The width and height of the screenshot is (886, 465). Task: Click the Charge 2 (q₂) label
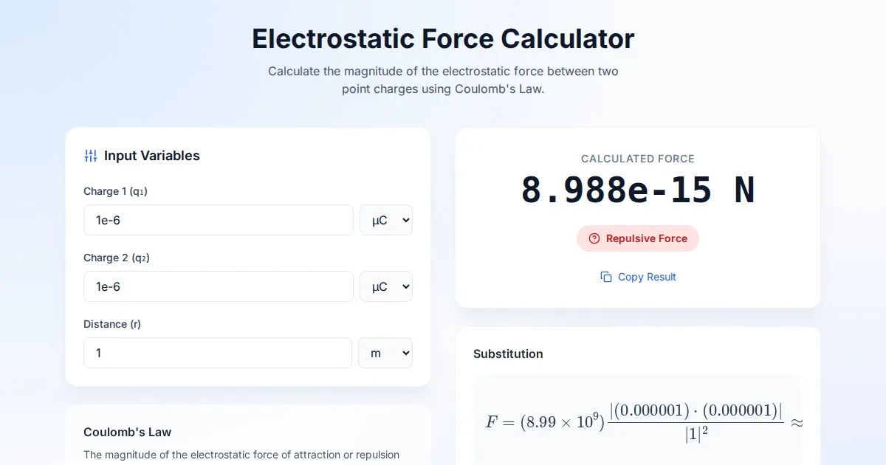(117, 258)
